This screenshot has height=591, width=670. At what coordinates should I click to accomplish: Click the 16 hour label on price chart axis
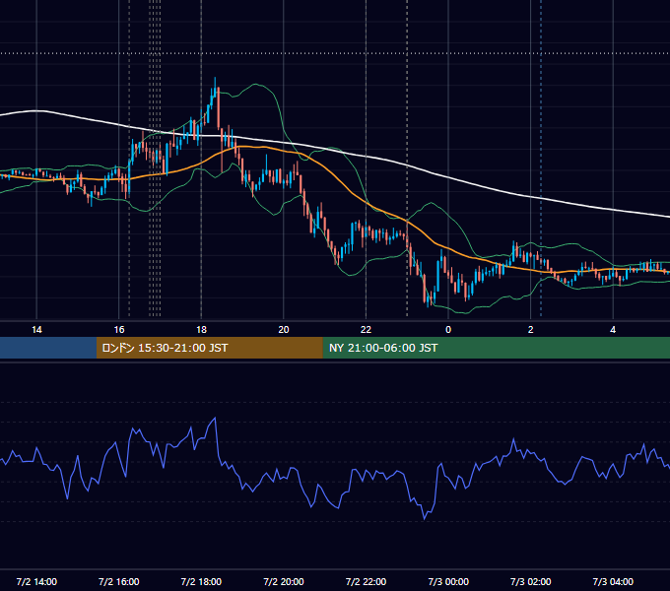119,330
